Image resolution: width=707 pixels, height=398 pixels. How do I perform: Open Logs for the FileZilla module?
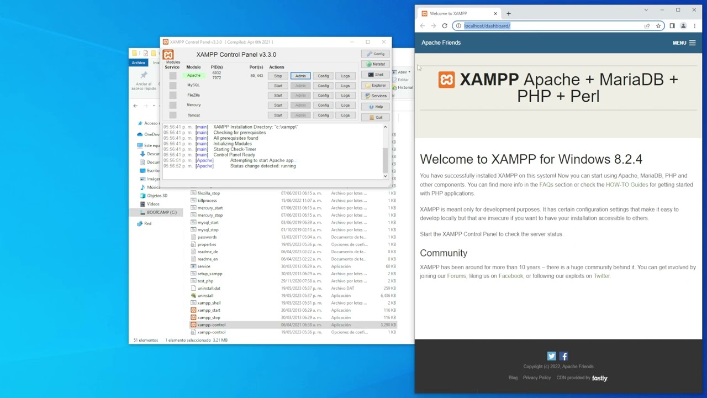(345, 95)
